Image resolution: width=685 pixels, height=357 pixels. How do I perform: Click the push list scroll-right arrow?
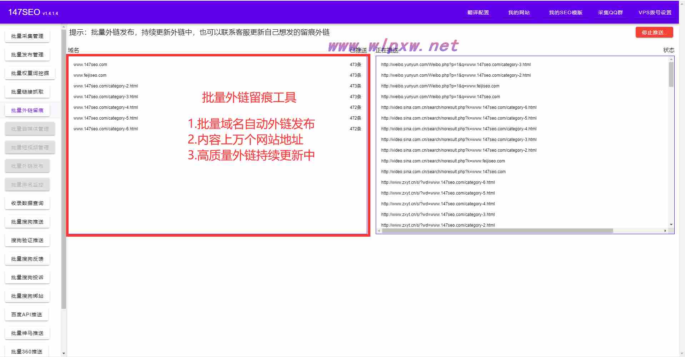(665, 231)
